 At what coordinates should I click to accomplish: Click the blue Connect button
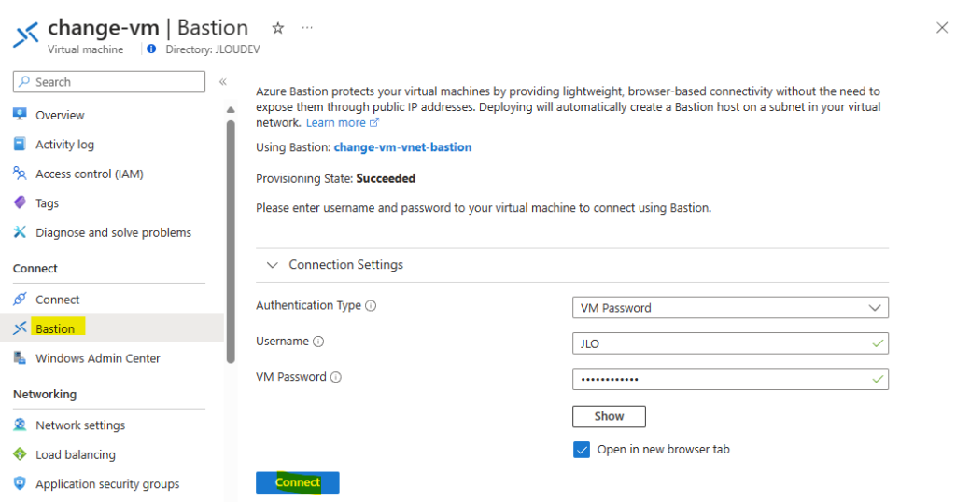coord(298,482)
